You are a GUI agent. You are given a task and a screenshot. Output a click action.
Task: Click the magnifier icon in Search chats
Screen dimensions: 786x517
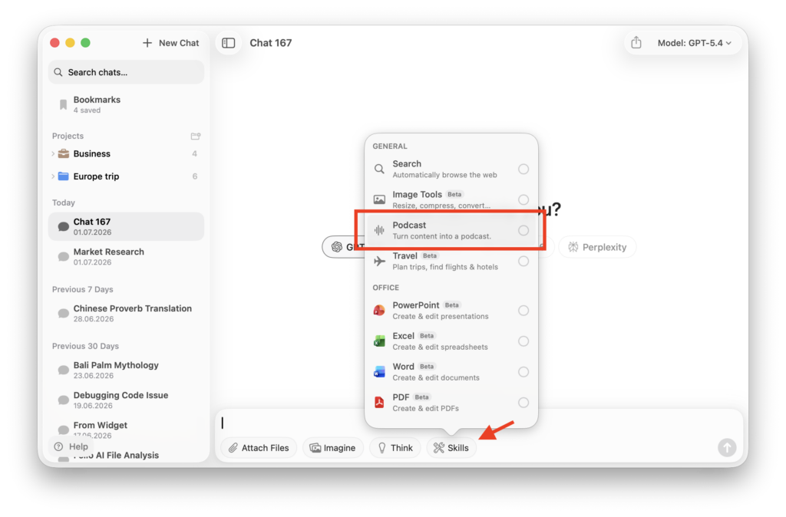(58, 72)
